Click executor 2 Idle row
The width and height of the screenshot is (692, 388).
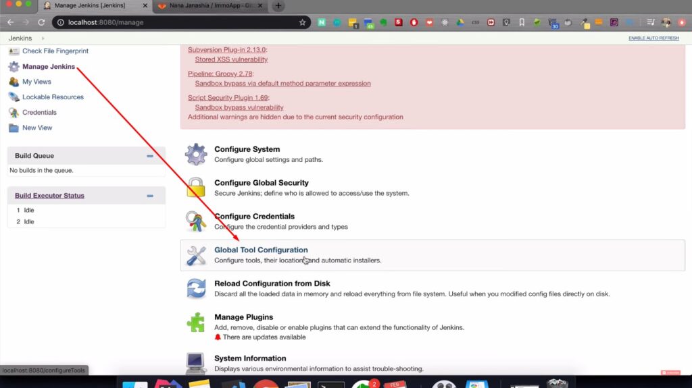[x=86, y=222]
